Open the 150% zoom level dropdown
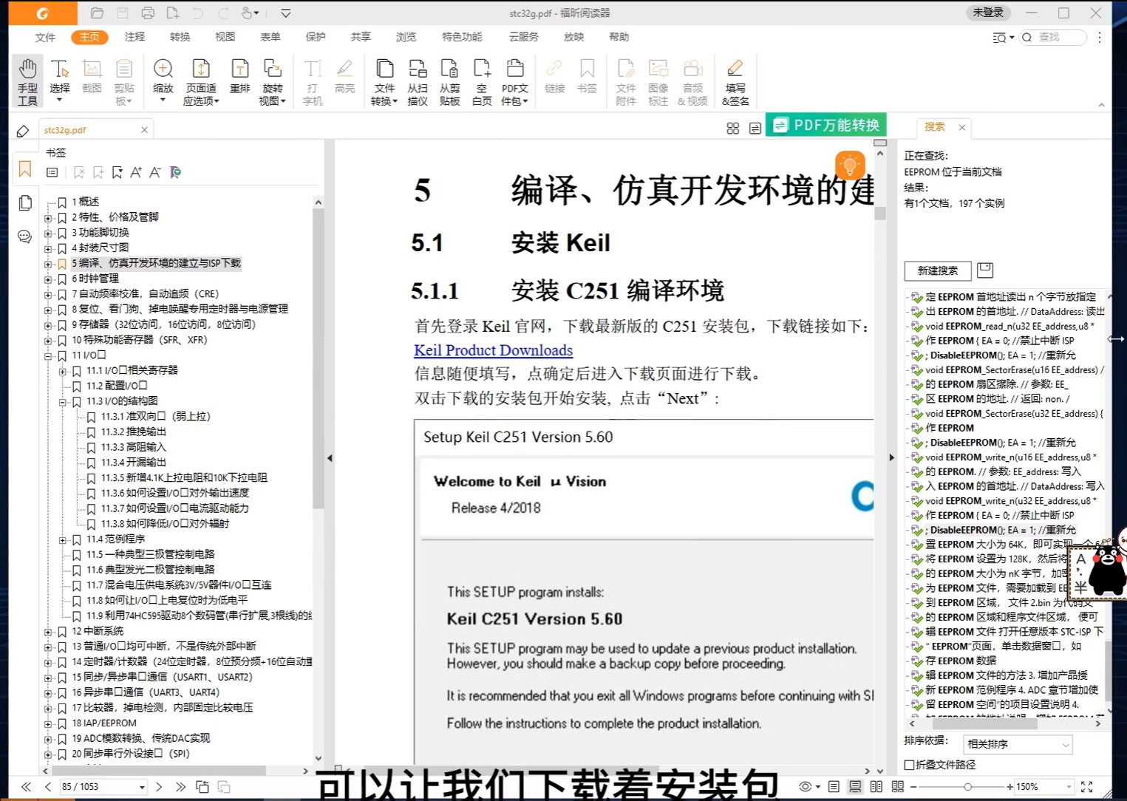Viewport: 1127px width, 801px height. point(1069,787)
